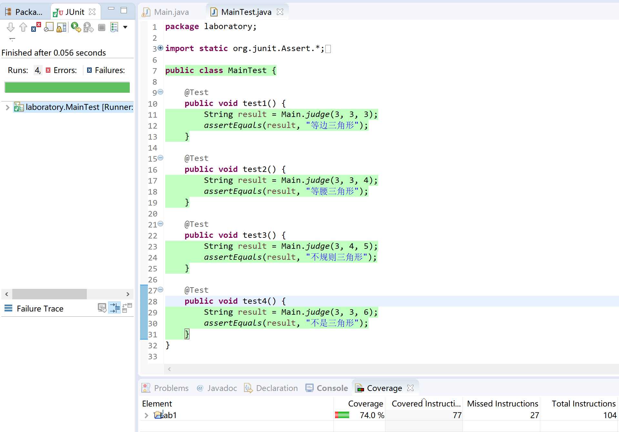The height and width of the screenshot is (432, 619).
Task: Click the editor horizontal scroll left arrow
Action: (169, 369)
